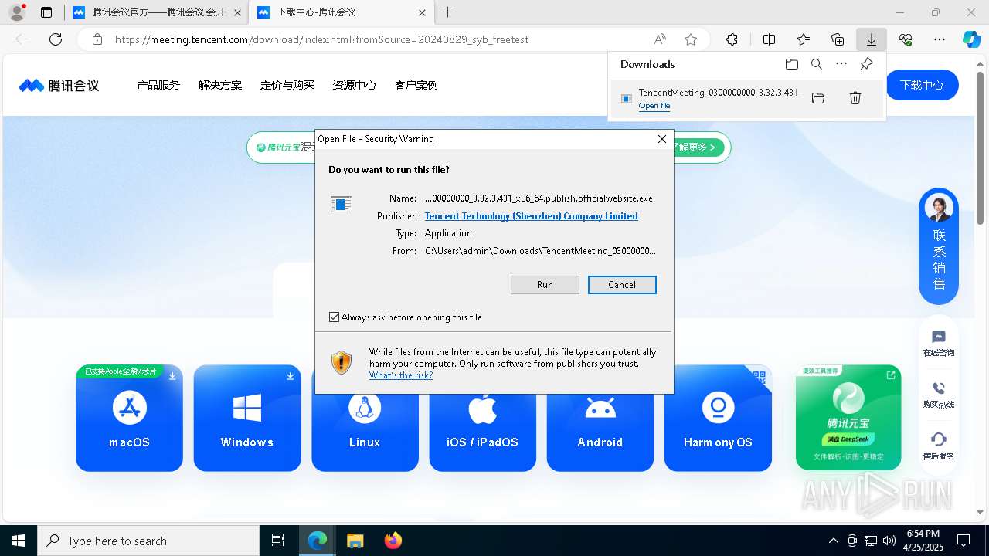Select the HarmonyOS download card

(x=718, y=418)
